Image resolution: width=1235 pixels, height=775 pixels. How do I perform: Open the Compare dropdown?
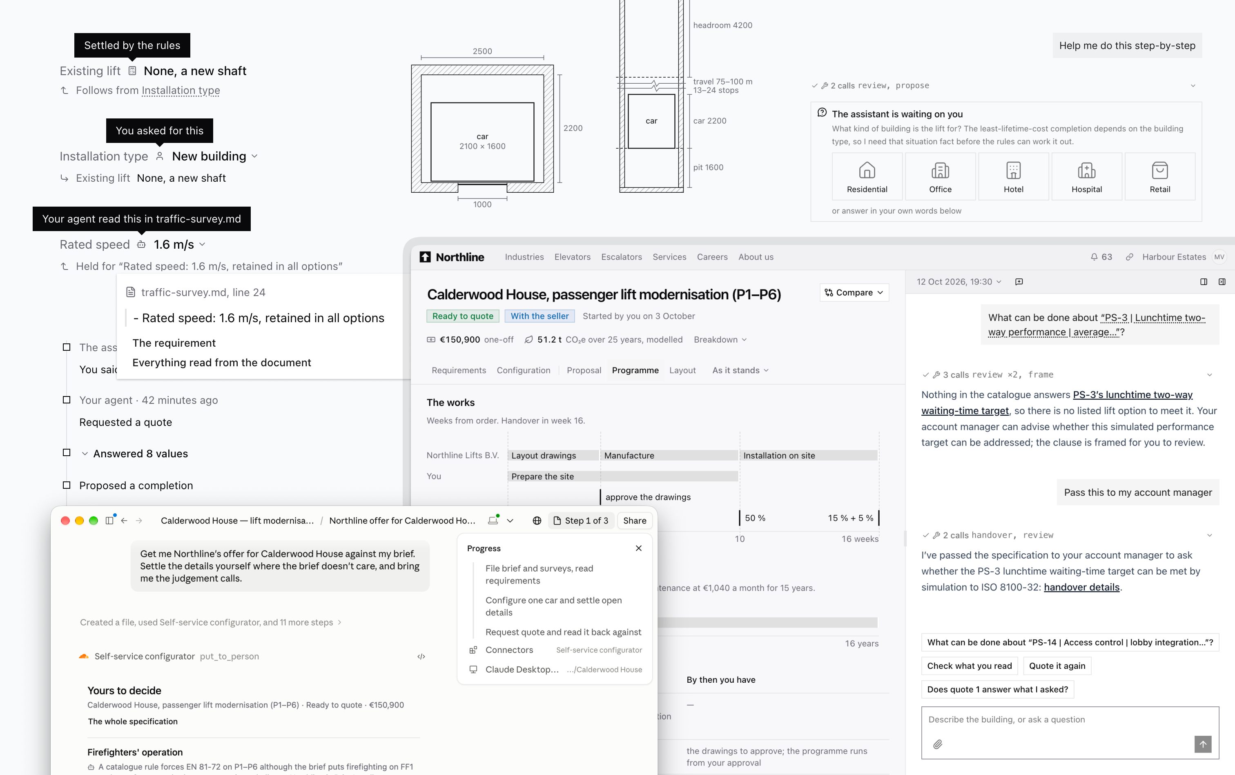854,292
